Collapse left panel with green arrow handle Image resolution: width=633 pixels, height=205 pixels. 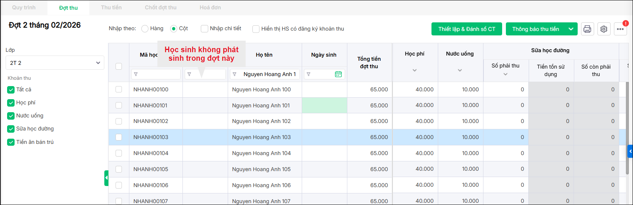[x=106, y=178]
